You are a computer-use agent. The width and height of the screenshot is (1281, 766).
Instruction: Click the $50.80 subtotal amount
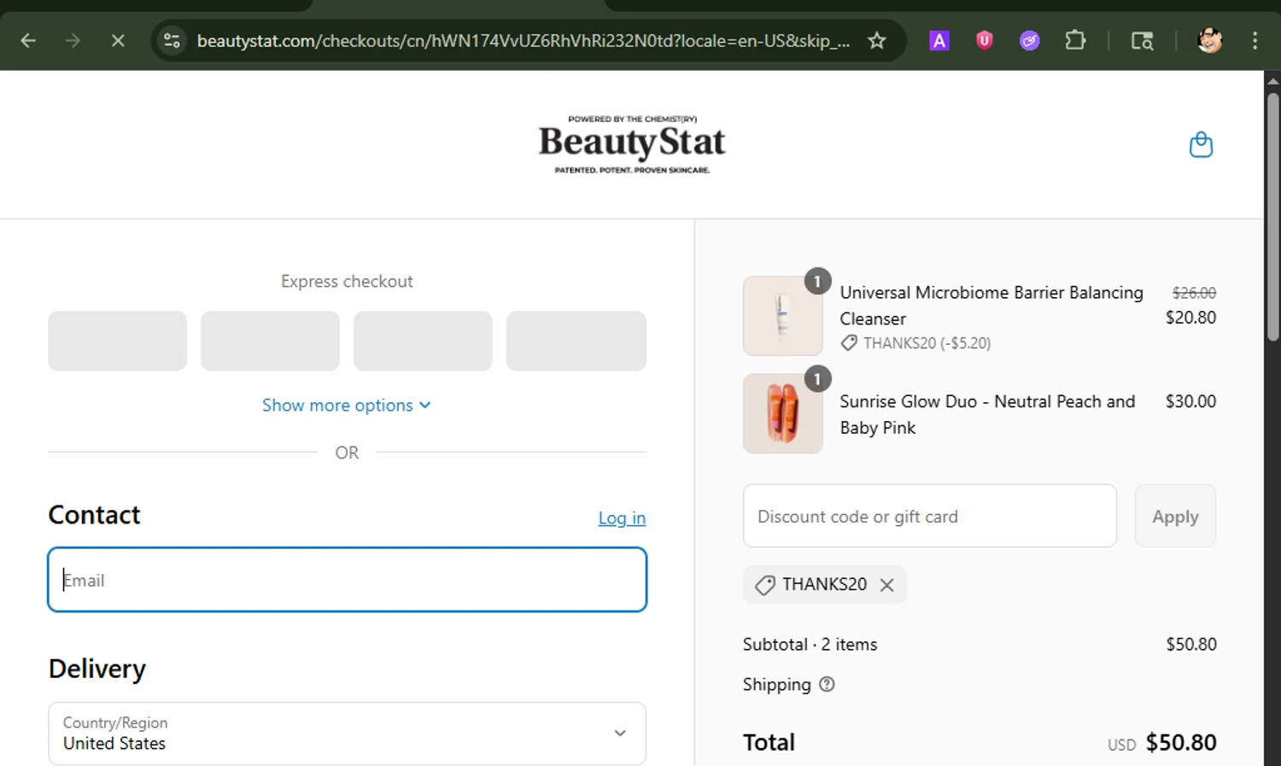[1191, 645]
